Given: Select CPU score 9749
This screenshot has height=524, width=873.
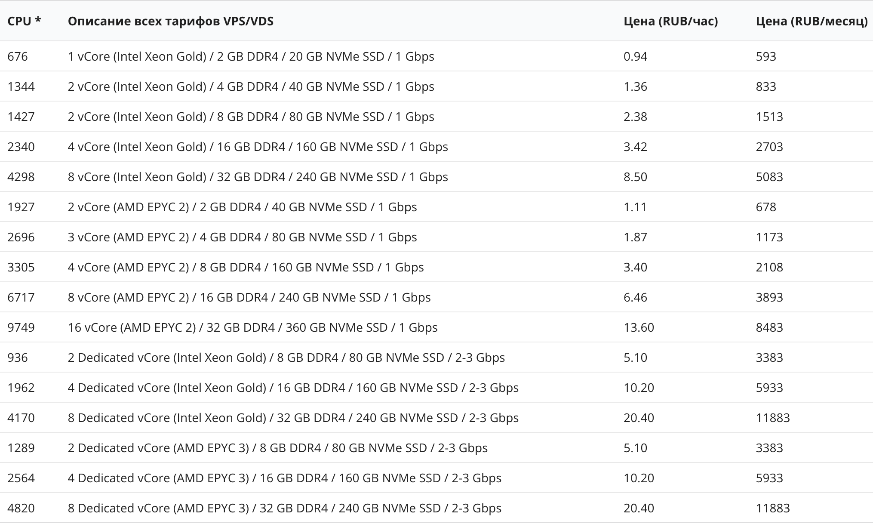Looking at the screenshot, I should (21, 327).
